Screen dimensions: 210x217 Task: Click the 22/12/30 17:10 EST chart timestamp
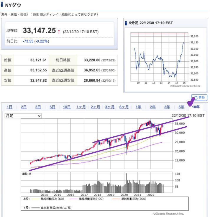tap(188, 115)
